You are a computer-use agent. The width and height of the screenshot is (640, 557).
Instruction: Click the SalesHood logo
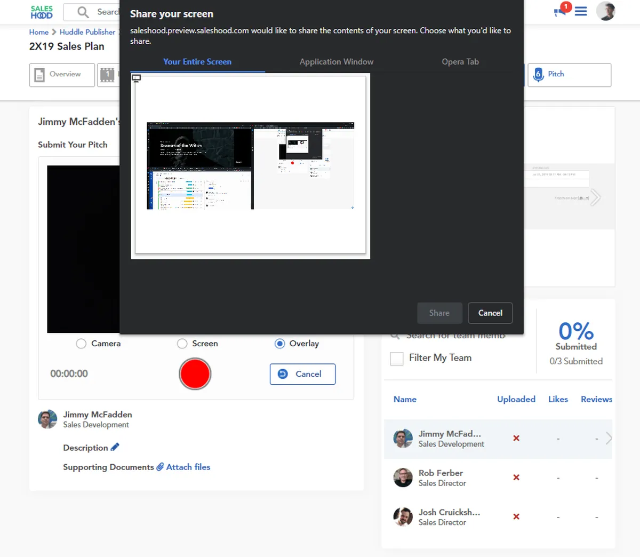[42, 12]
